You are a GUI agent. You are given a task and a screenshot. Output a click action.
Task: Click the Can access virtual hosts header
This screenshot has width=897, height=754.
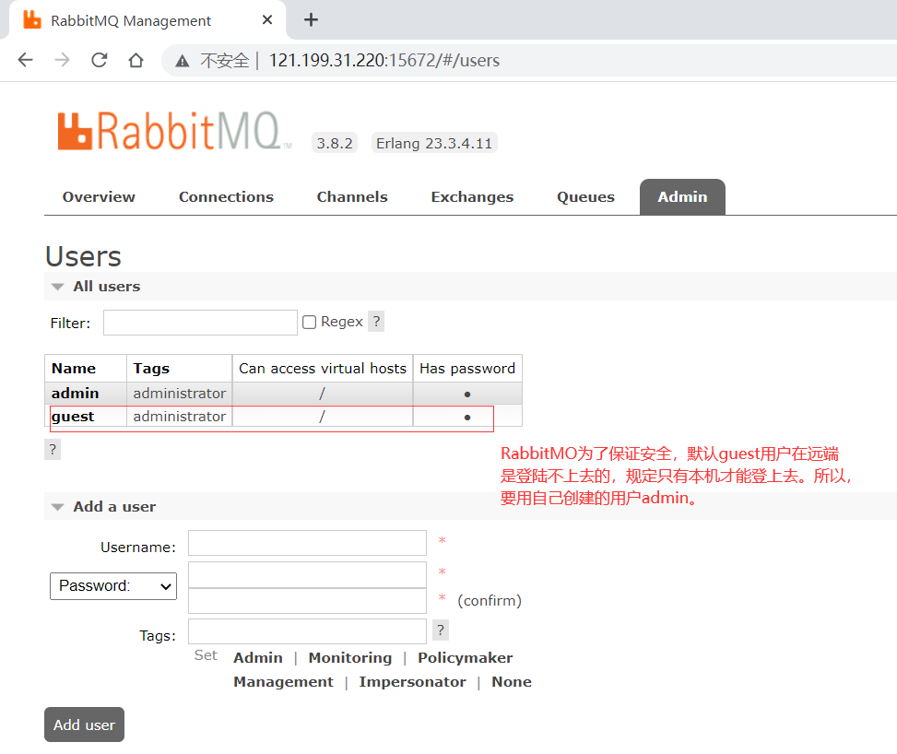323,369
